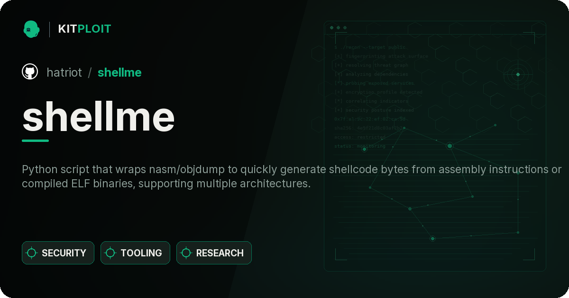Click the 'recon --target public' command line

[x=370, y=47]
